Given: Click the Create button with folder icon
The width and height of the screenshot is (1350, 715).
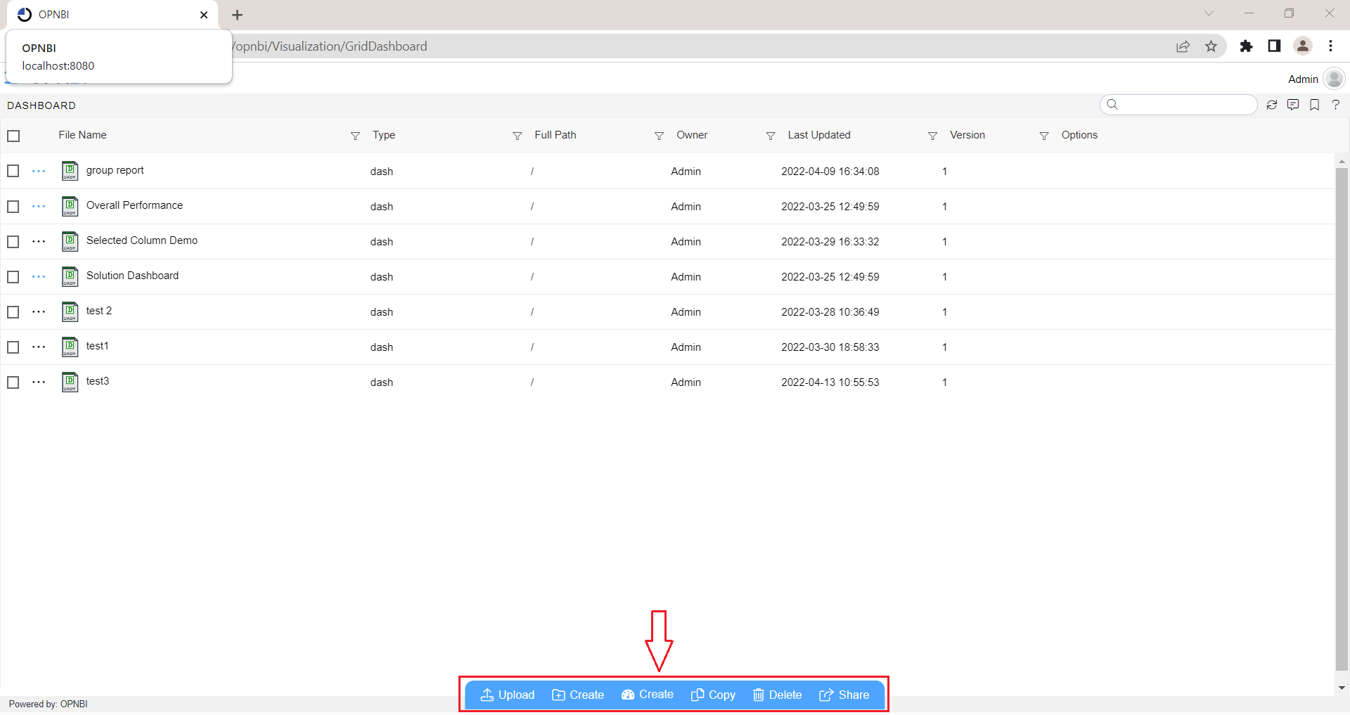Looking at the screenshot, I should click(578, 695).
